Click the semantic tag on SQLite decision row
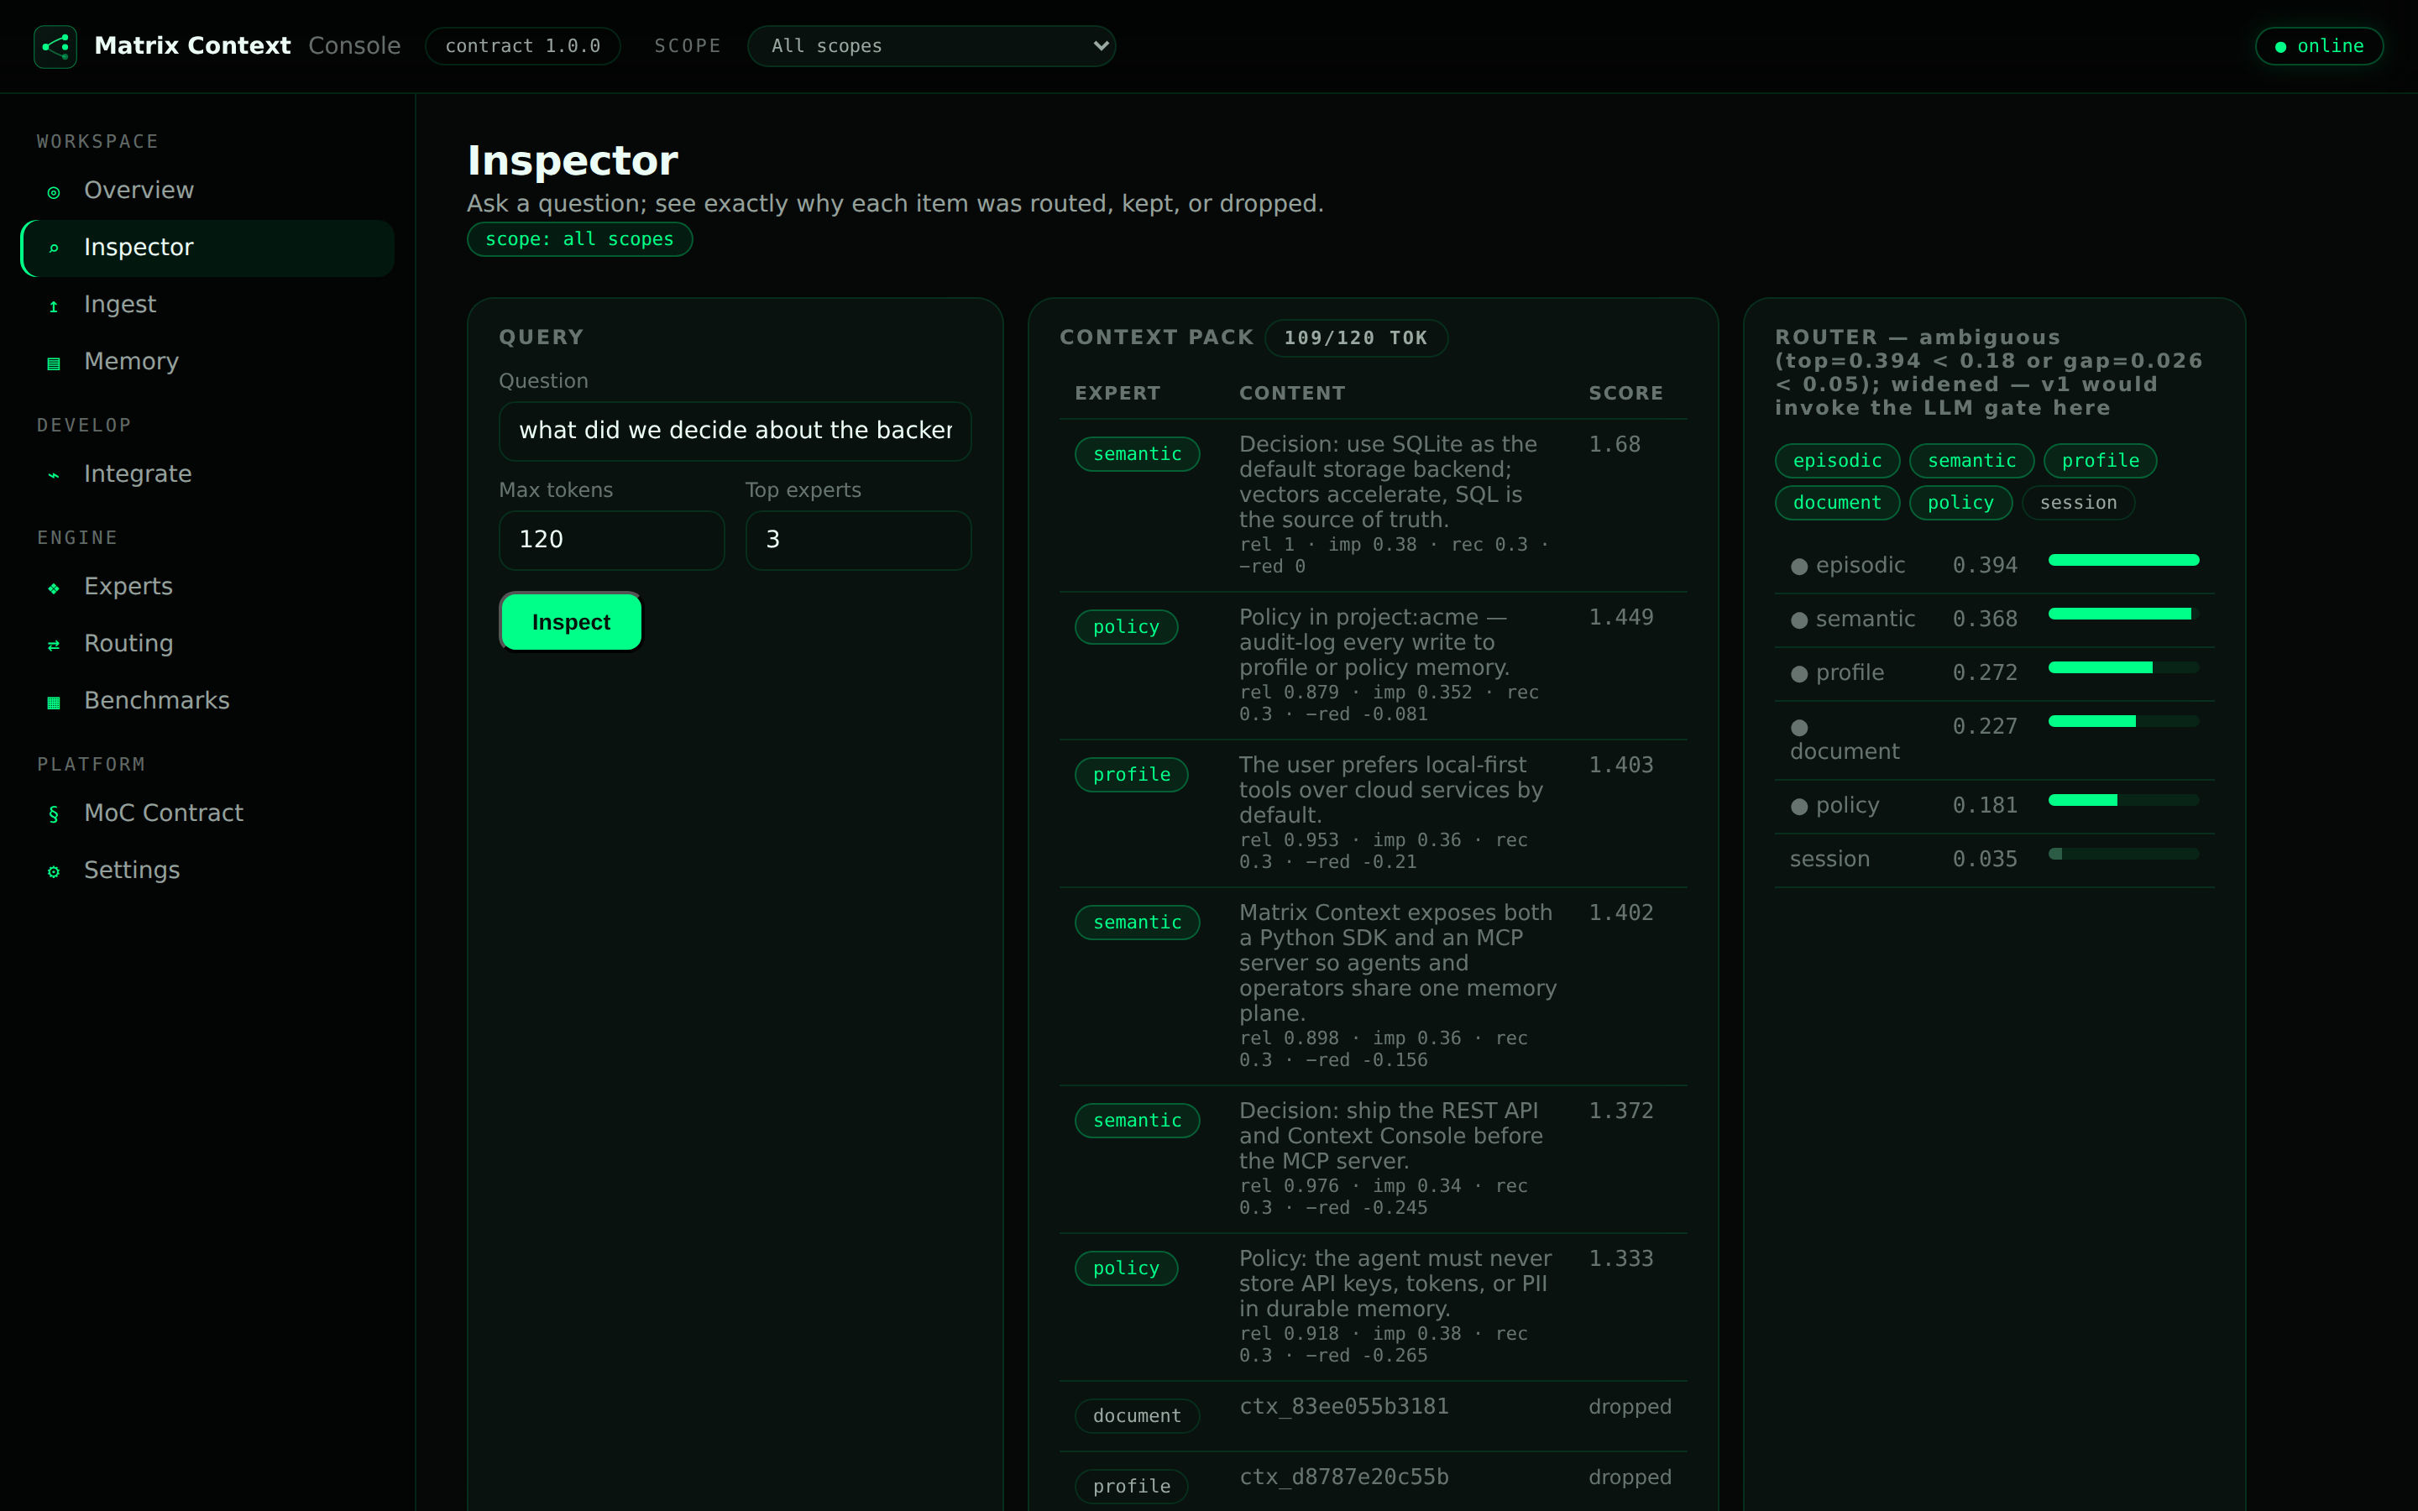The height and width of the screenshot is (1511, 2418). coord(1137,453)
